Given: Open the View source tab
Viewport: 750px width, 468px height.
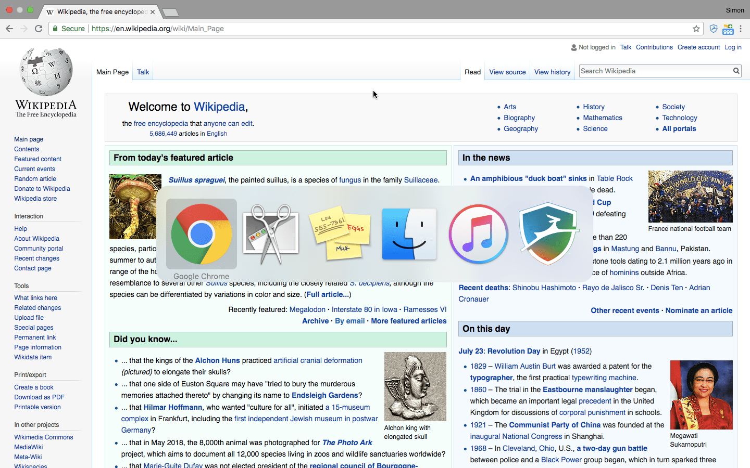Looking at the screenshot, I should (x=507, y=72).
